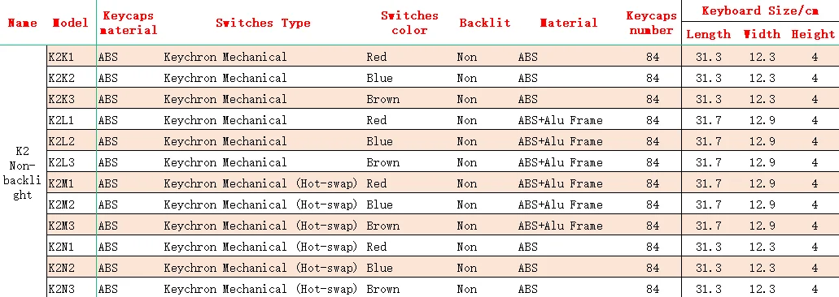Click the ABS+Alu Frame material for K2L1
Image resolution: width=839 pixels, height=297 pixels.
pos(560,120)
